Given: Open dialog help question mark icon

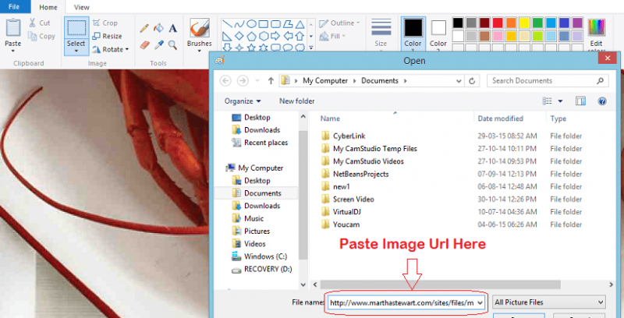Looking at the screenshot, I should point(601,101).
